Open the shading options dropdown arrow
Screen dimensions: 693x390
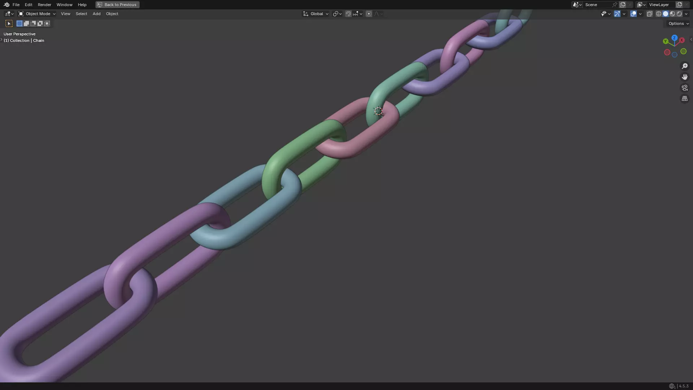pyautogui.click(x=686, y=14)
